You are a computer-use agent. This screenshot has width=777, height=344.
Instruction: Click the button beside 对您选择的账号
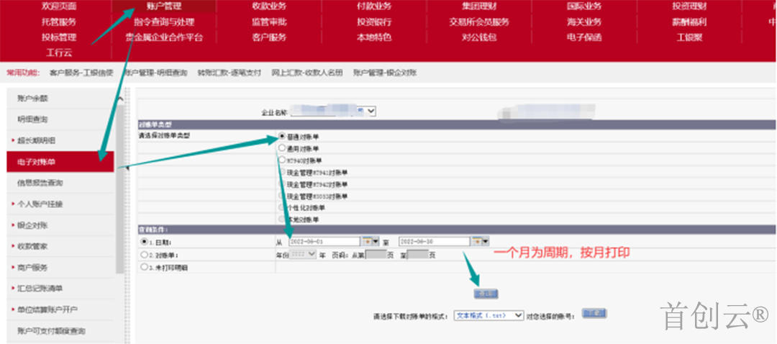(x=595, y=313)
